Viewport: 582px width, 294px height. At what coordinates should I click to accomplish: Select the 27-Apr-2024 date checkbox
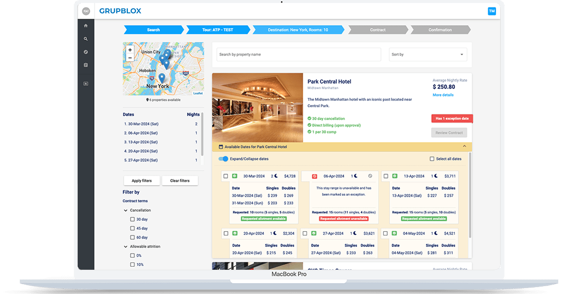(x=305, y=234)
